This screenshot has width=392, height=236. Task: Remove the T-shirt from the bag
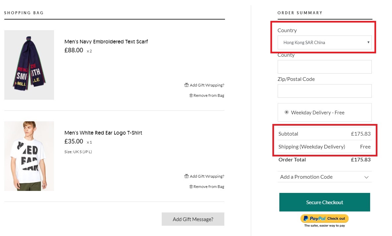click(209, 187)
